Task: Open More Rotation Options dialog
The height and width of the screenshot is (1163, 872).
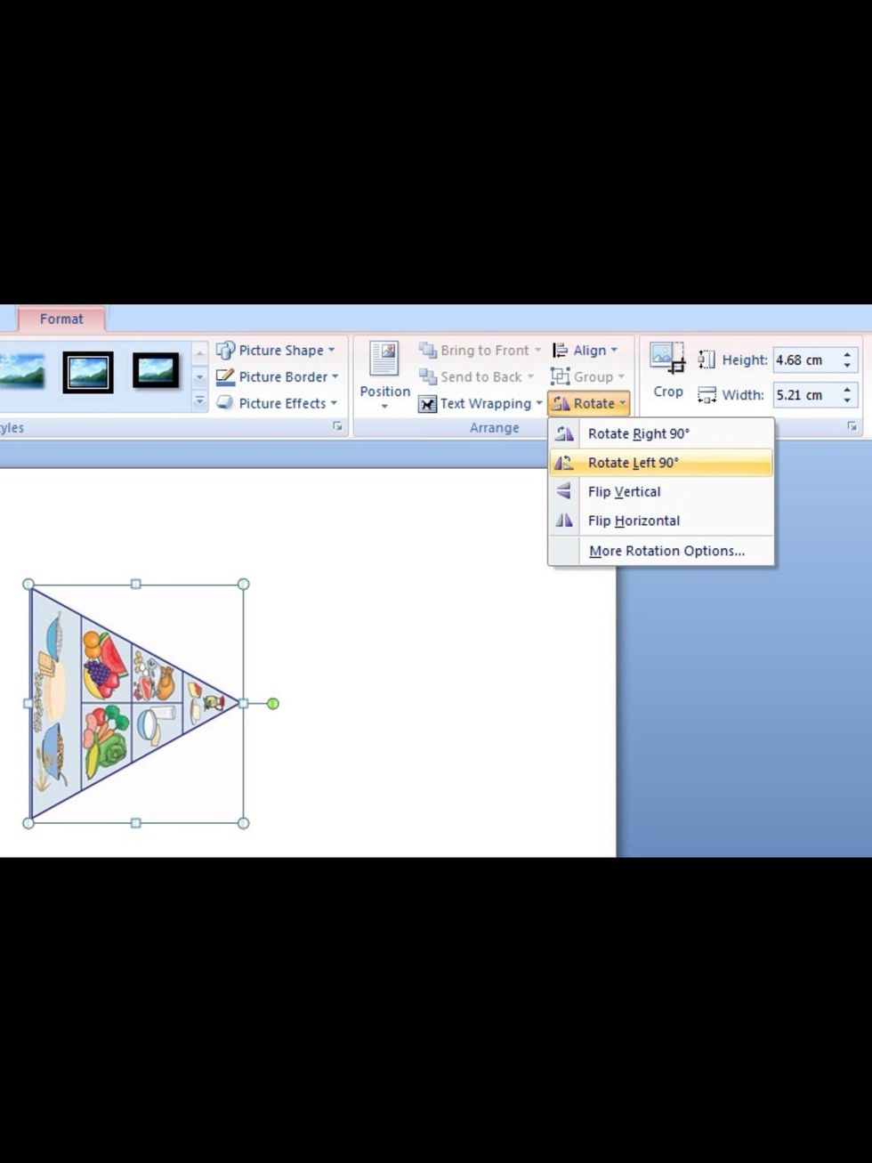Action: click(666, 551)
